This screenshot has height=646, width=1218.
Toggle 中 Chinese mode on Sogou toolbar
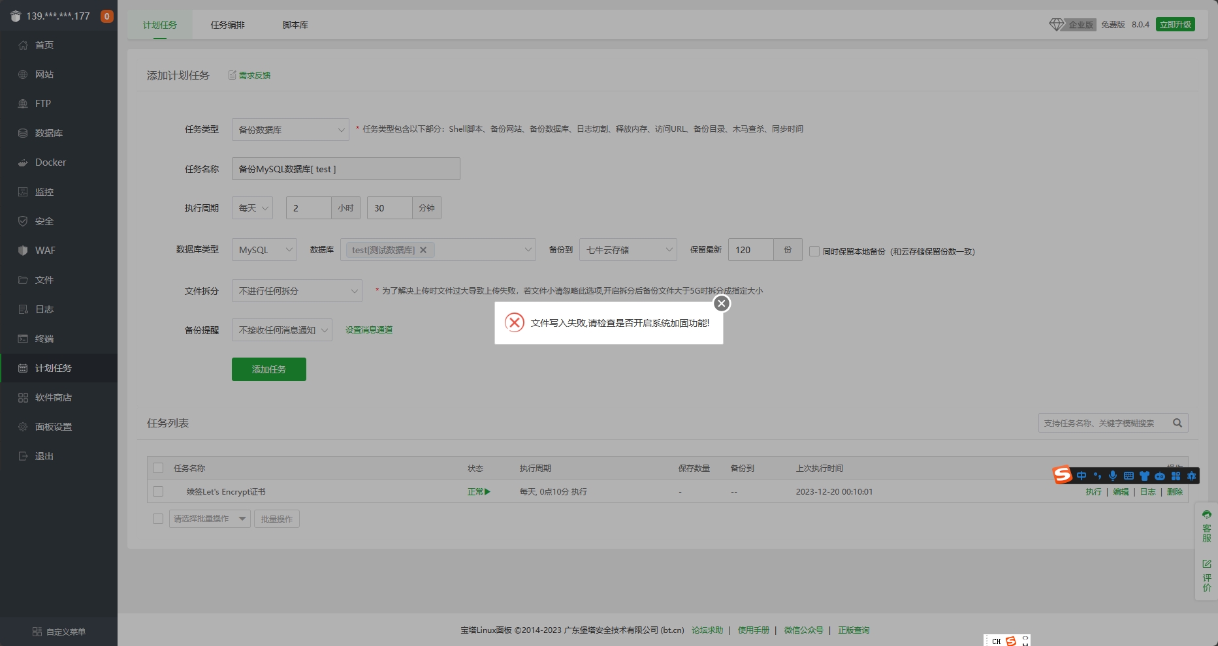pyautogui.click(x=1082, y=476)
